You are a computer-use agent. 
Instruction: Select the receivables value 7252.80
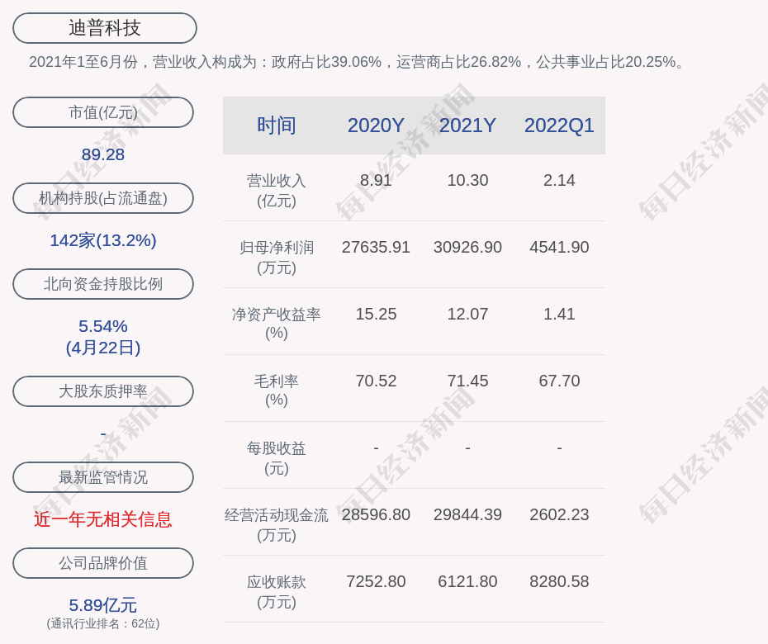(x=376, y=581)
